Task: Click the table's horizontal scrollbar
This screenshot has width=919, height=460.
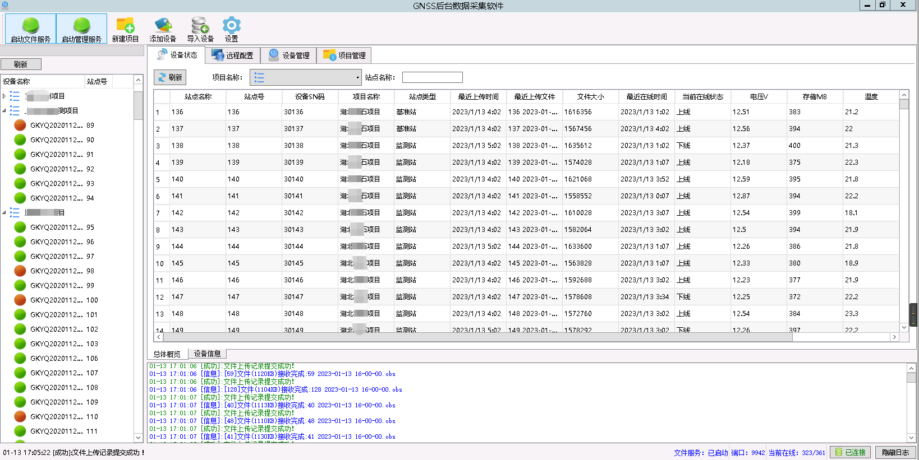Action: coord(477,337)
